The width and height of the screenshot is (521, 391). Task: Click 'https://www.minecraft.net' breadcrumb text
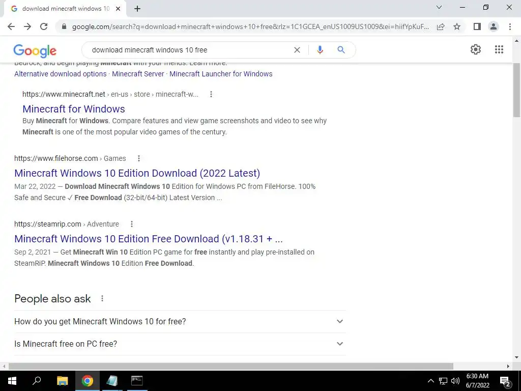64,94
